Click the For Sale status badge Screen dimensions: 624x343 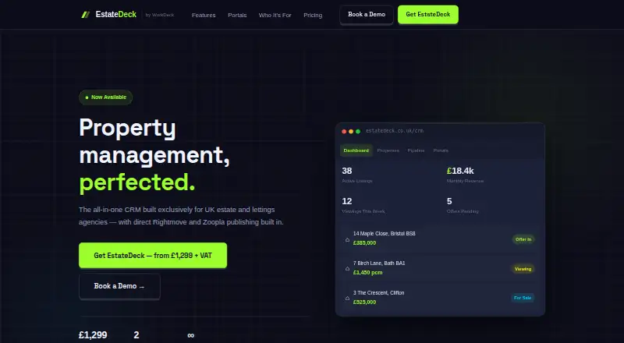(523, 298)
